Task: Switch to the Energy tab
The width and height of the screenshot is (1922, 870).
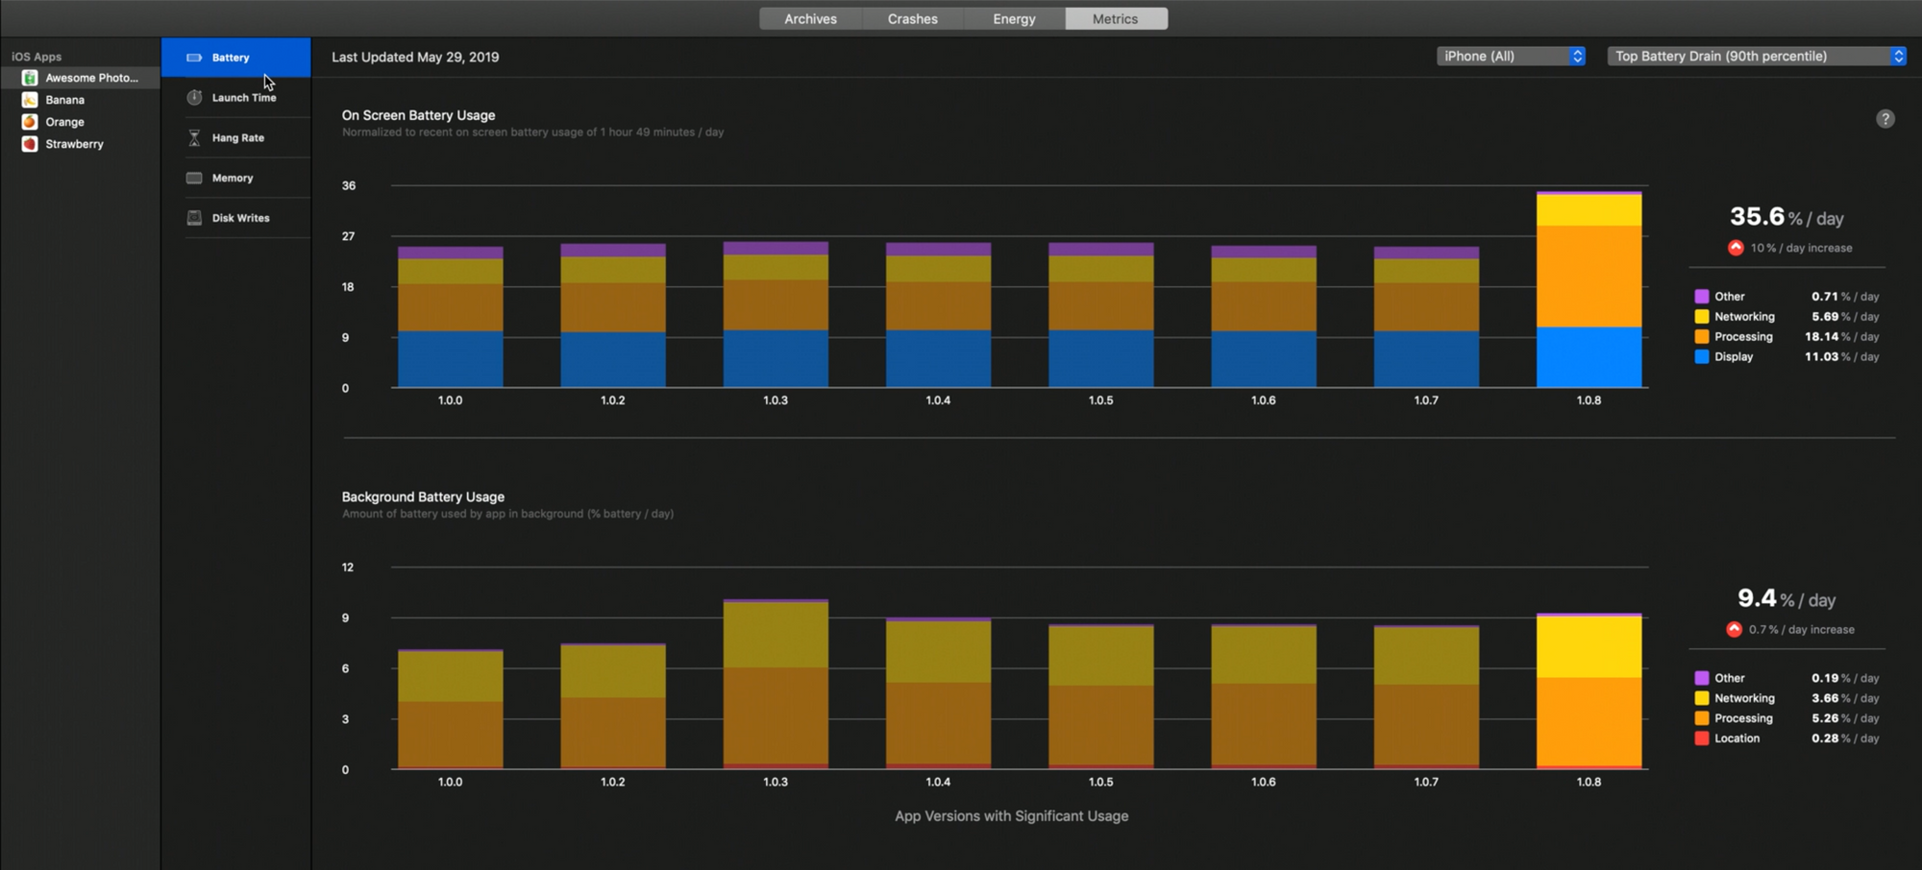Action: coord(1014,18)
